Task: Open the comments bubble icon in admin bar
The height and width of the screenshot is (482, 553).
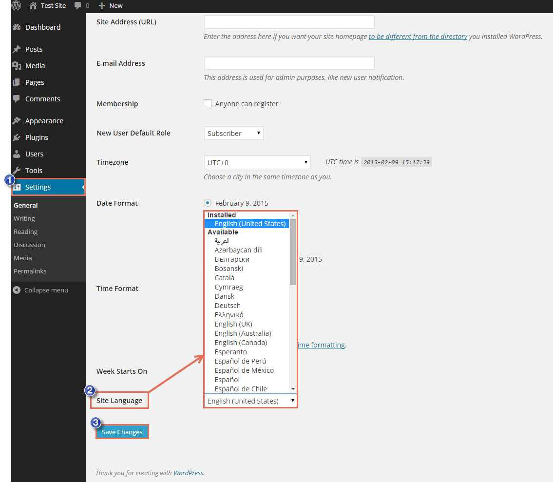Action: 78,6
